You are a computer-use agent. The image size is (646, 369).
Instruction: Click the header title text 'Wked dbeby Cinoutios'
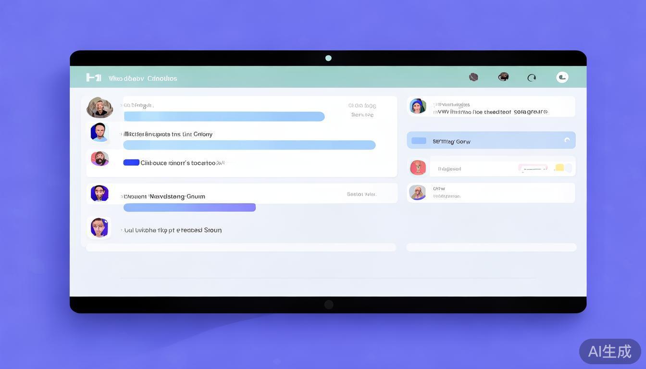tap(143, 78)
